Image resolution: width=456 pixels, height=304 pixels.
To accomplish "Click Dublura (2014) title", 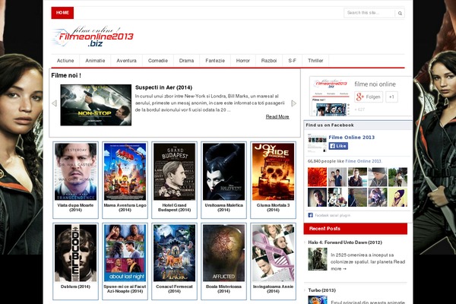I will pyautogui.click(x=75, y=287).
